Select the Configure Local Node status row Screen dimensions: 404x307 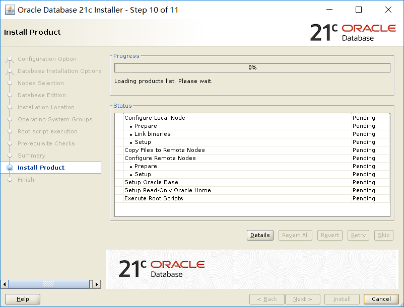[252, 118]
